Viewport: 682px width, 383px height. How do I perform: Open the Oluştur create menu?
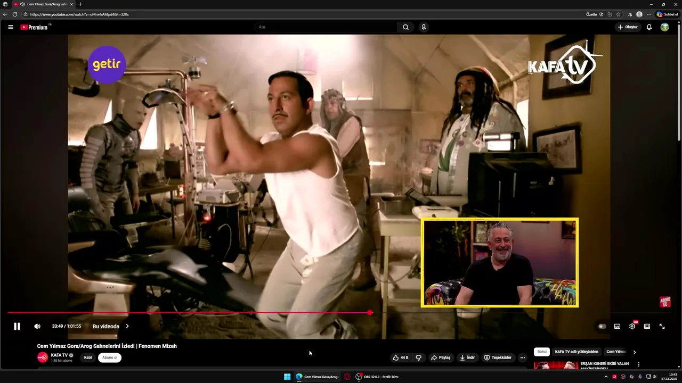(x=628, y=27)
